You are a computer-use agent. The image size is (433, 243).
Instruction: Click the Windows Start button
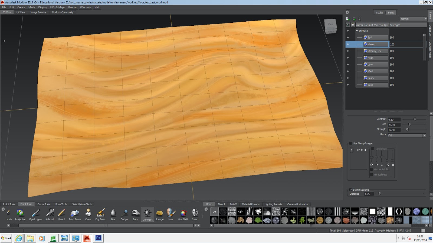pos(6,238)
